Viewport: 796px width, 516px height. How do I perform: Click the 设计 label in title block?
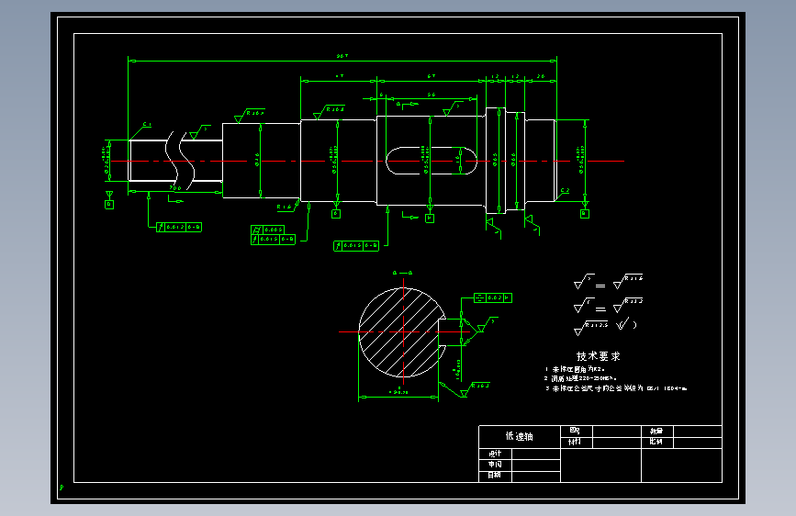pyautogui.click(x=495, y=454)
